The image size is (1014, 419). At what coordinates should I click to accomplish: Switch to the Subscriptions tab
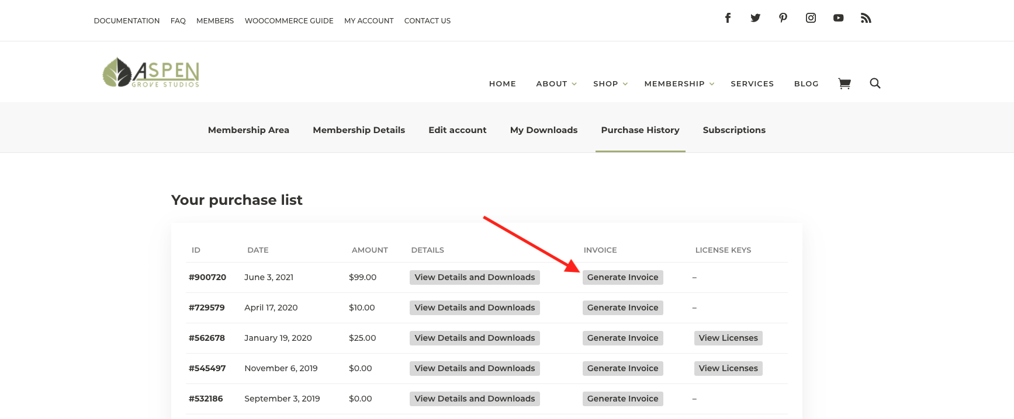point(734,130)
